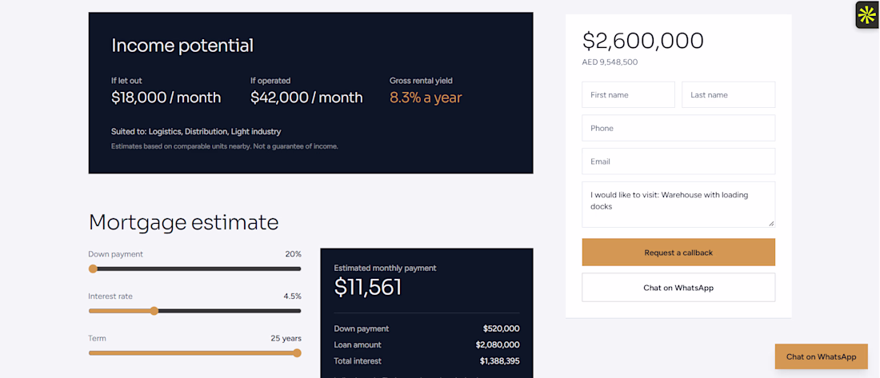Click the $18,000 / month value
The width and height of the screenshot is (880, 378).
coord(166,97)
